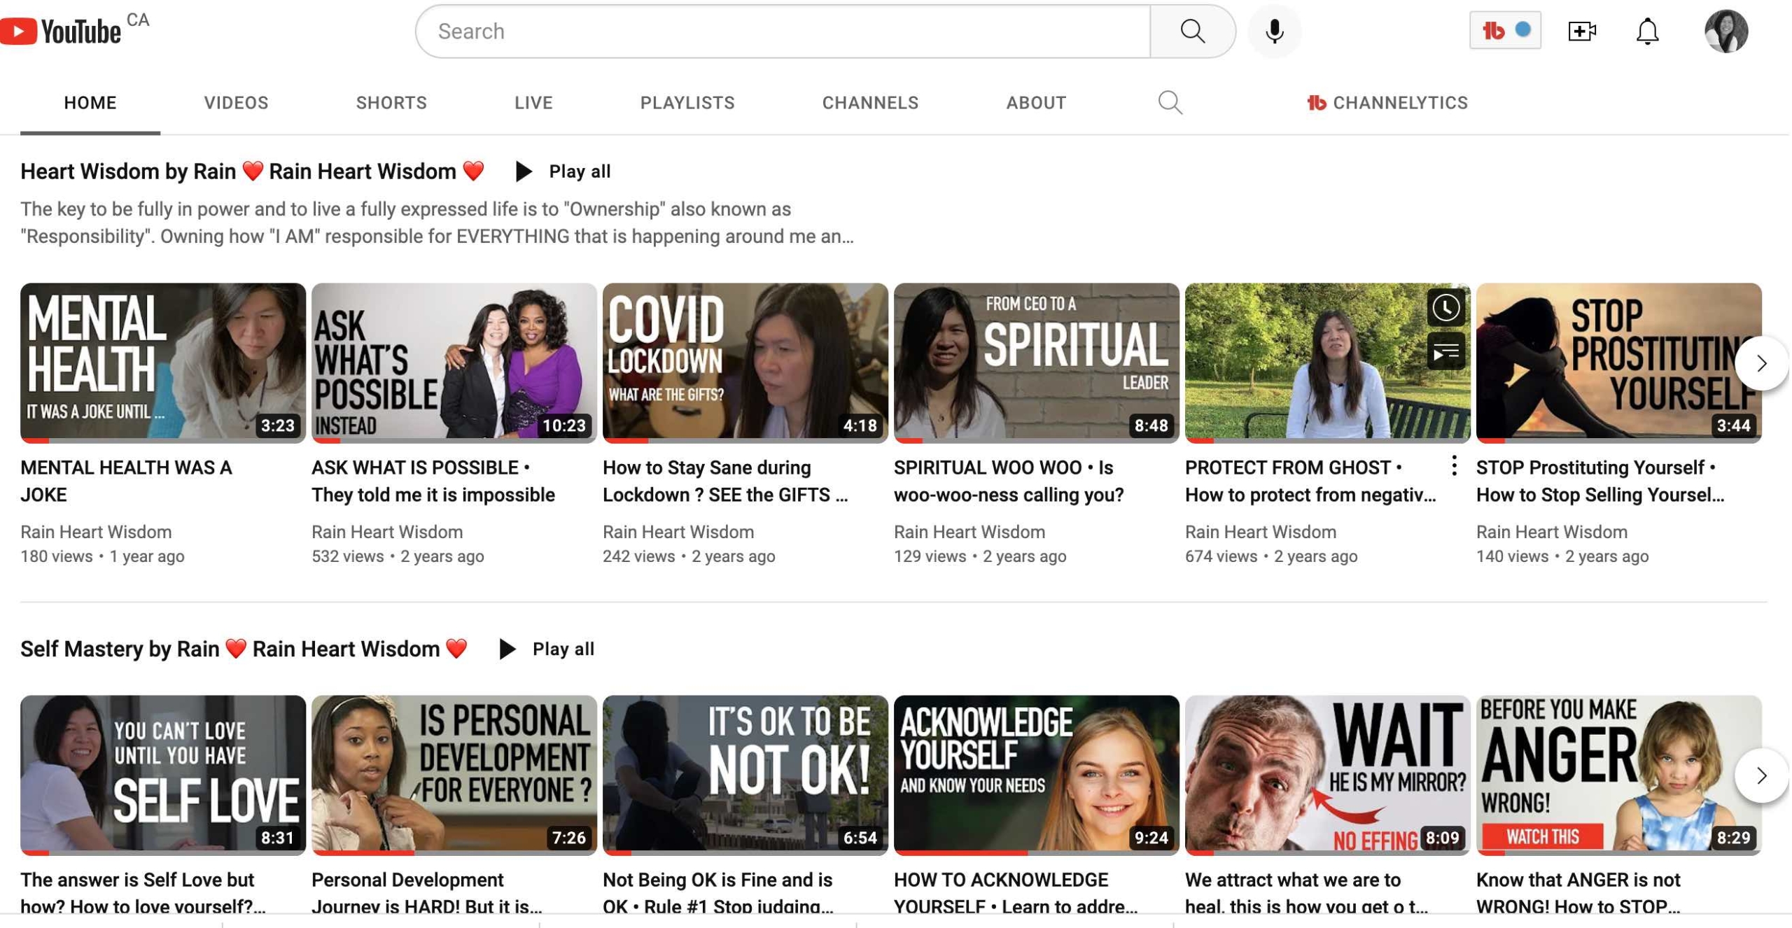Open the Channelytics tab
Image resolution: width=1792 pixels, height=928 pixels.
click(x=1387, y=103)
